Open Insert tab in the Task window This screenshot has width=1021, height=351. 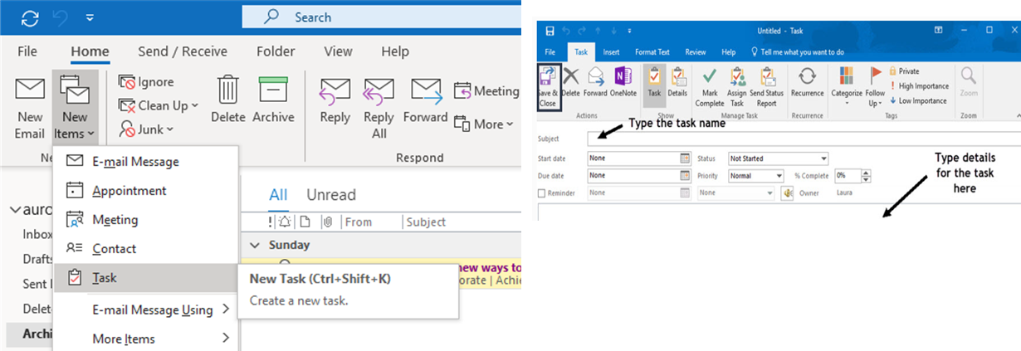click(x=611, y=52)
